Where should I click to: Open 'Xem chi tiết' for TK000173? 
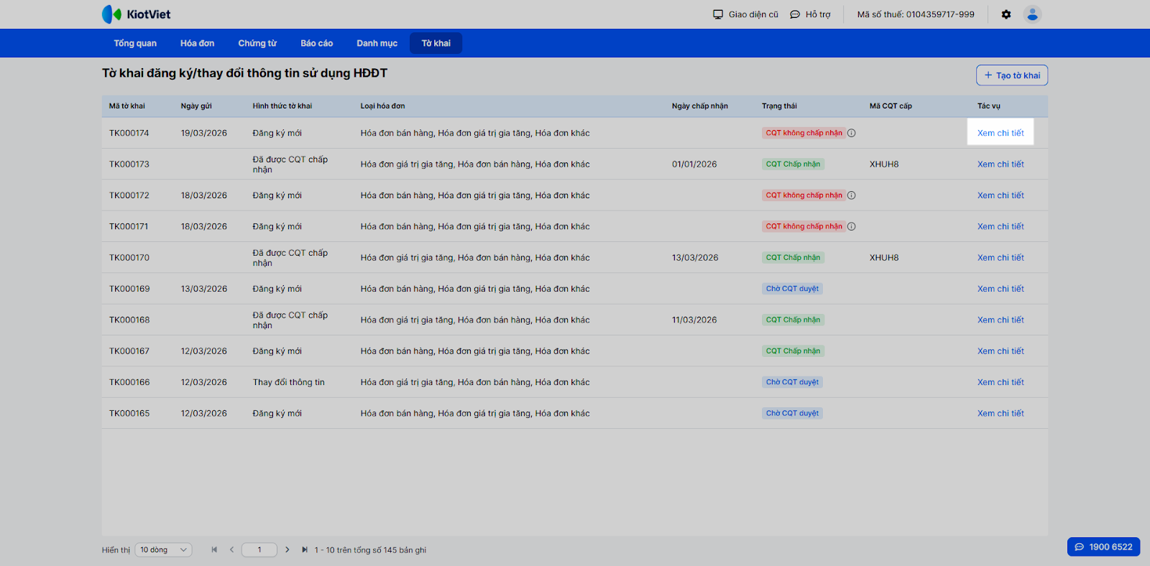[1000, 164]
